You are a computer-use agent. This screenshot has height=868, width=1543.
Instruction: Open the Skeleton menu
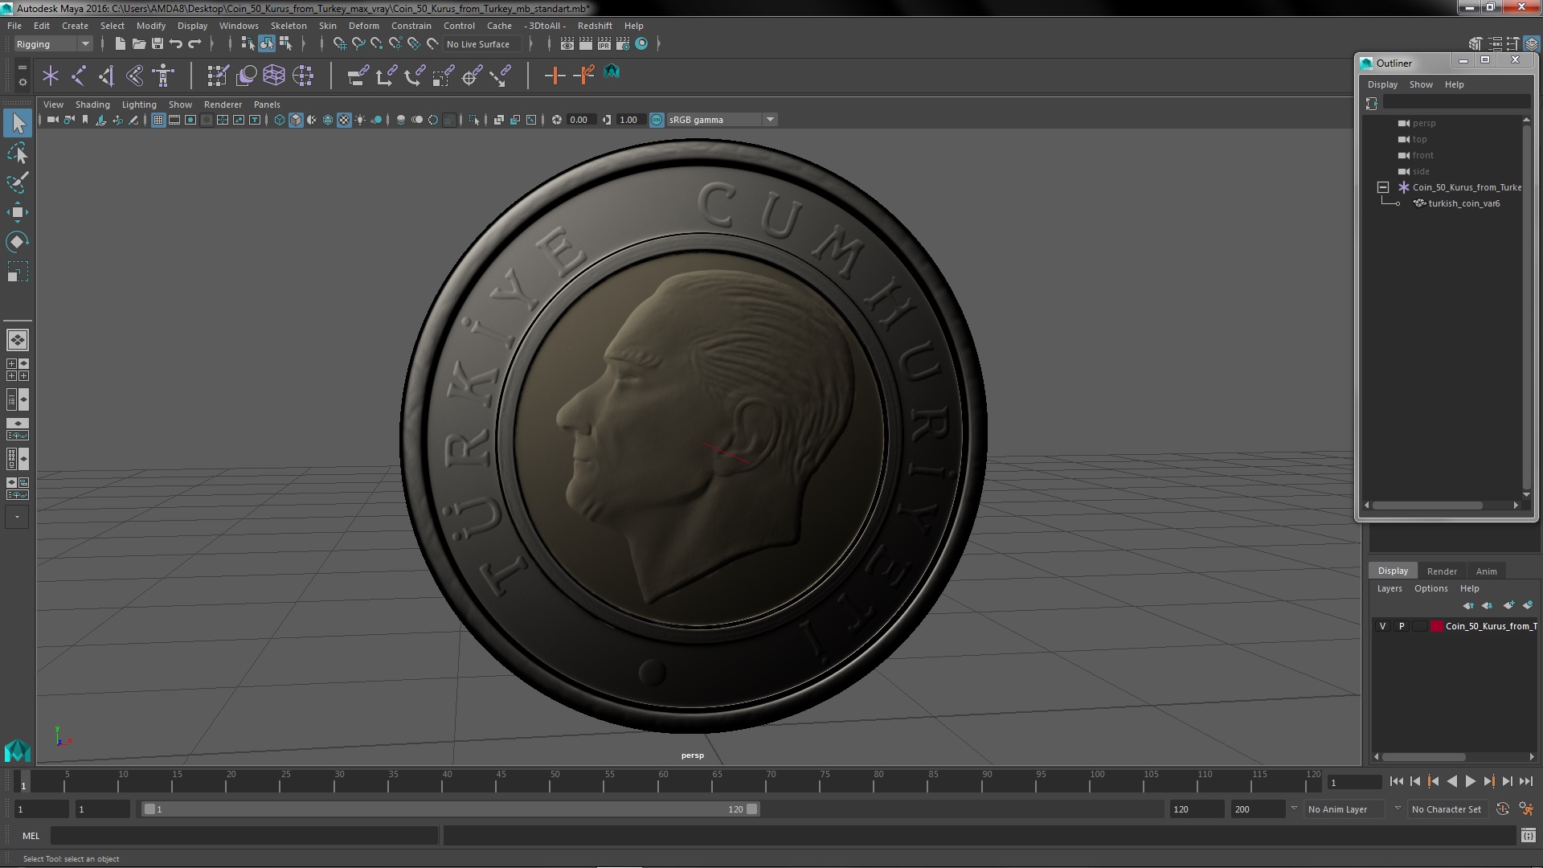[x=289, y=26]
